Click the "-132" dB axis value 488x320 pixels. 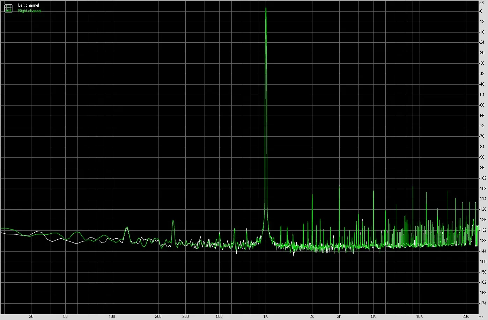click(483, 230)
